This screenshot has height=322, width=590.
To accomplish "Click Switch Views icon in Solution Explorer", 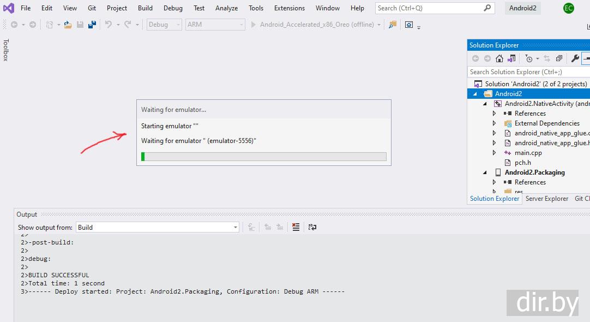I will pos(511,58).
